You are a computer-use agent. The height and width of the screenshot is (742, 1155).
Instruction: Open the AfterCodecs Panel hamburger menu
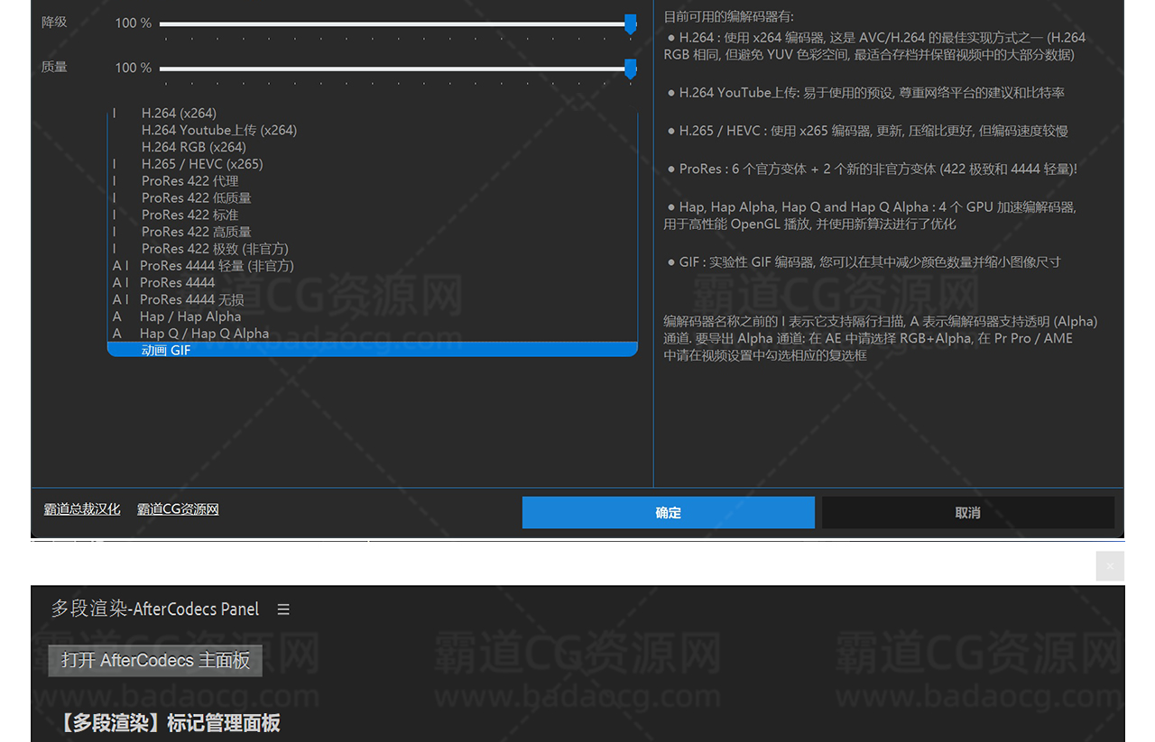tap(283, 609)
